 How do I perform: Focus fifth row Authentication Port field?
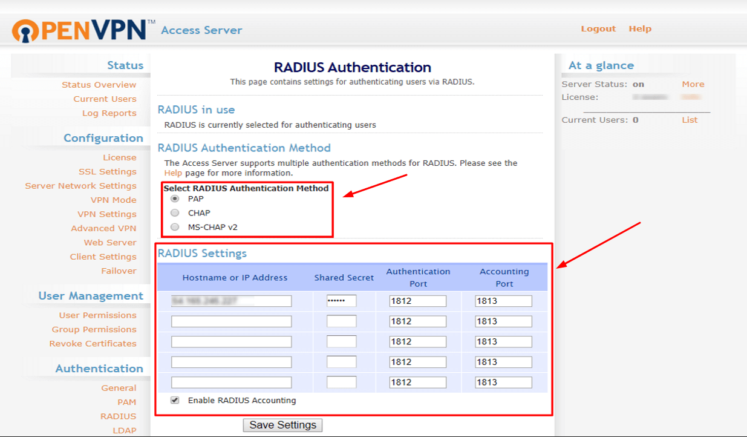point(417,383)
